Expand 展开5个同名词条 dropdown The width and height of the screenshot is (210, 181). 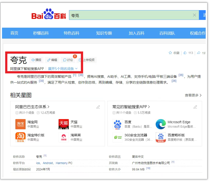(x=63, y=69)
